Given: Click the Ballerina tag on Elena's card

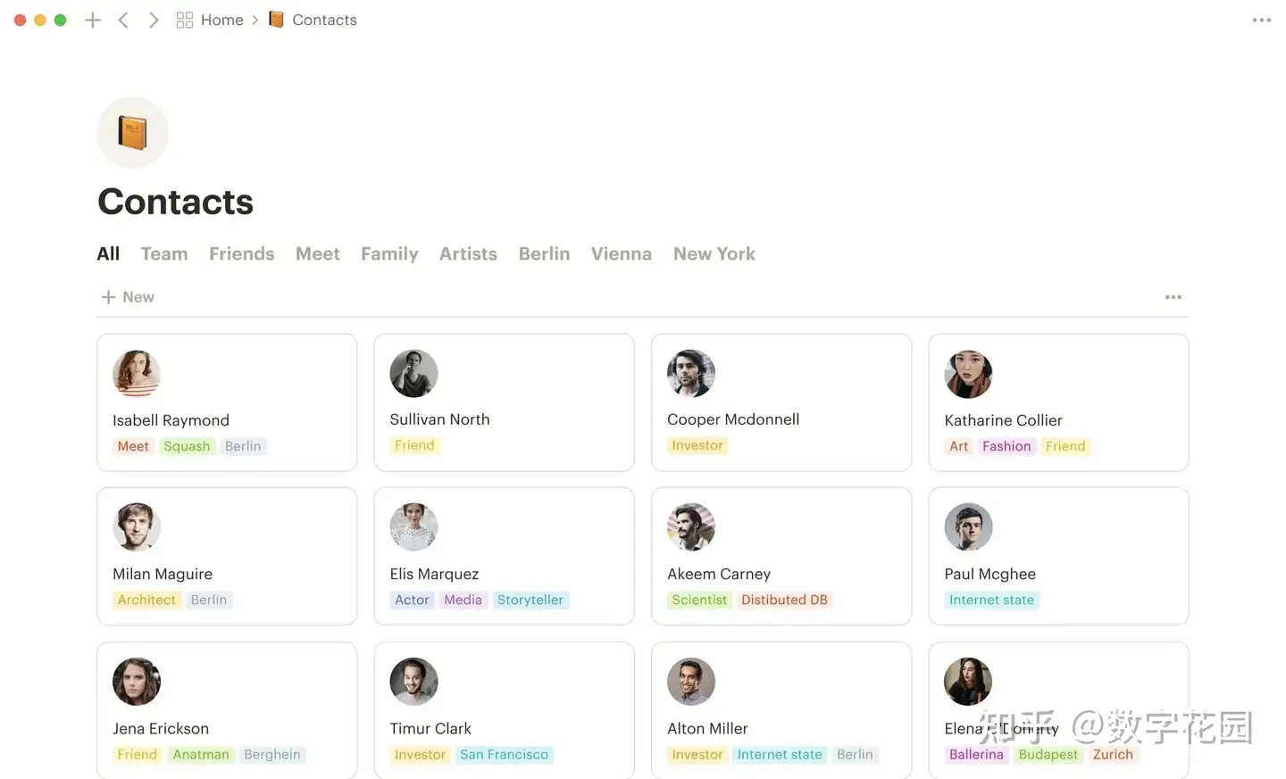Looking at the screenshot, I should coord(976,755).
